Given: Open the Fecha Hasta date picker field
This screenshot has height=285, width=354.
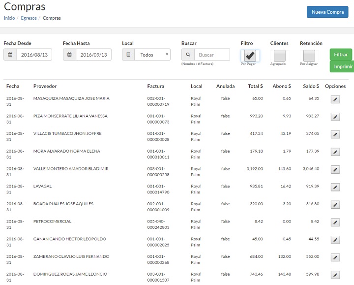Looking at the screenshot, I should [93, 55].
